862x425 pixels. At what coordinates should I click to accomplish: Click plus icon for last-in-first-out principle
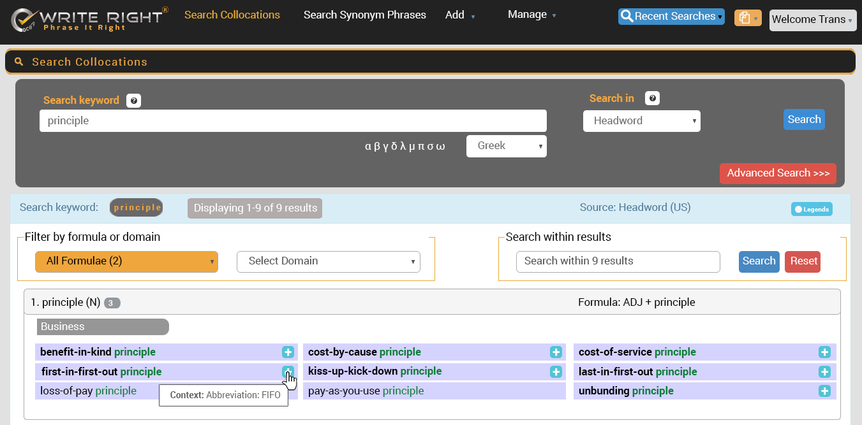click(x=824, y=372)
